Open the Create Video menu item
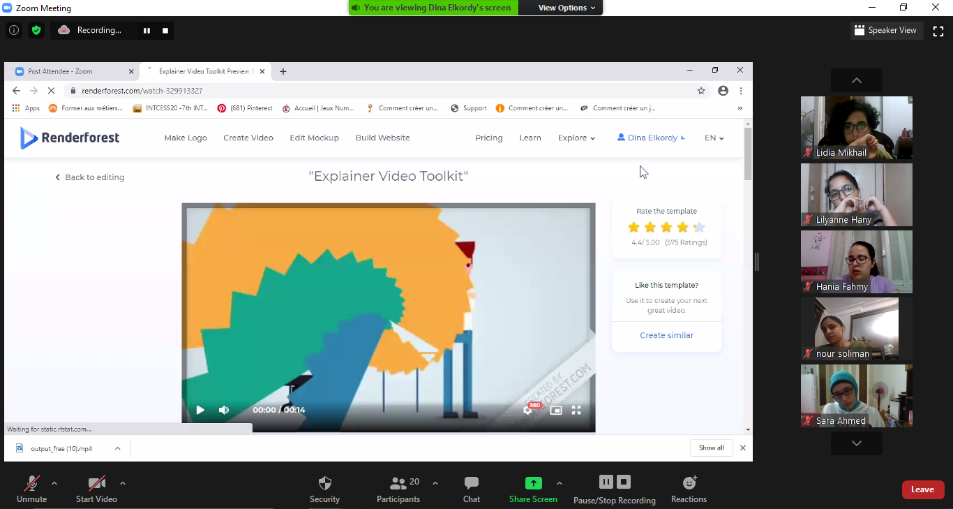This screenshot has height=509, width=953. tap(248, 138)
